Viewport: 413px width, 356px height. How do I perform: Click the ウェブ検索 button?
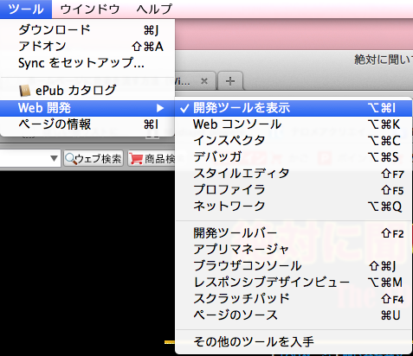pos(94,158)
